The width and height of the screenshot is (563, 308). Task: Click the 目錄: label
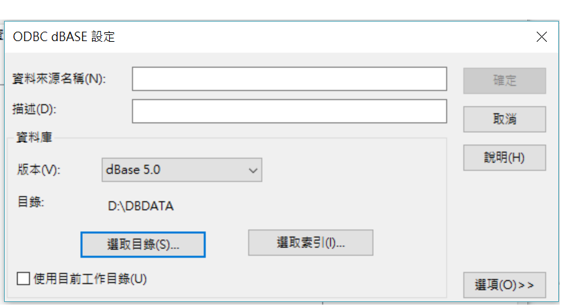pyautogui.click(x=31, y=202)
